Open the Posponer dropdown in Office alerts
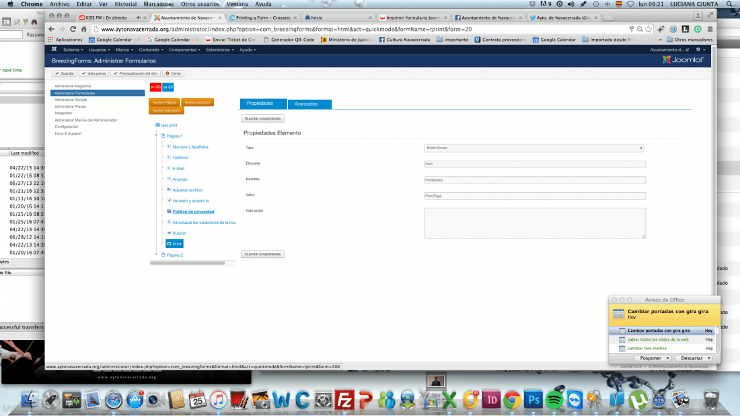Image resolution: width=740 pixels, height=416 pixels. 654,358
